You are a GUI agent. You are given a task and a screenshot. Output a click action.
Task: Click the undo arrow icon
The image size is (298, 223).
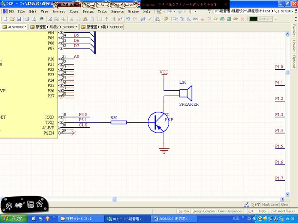click(128, 19)
